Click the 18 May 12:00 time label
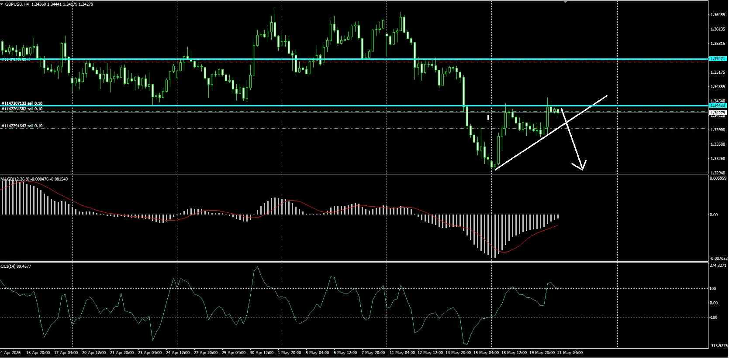This screenshot has height=358, width=729. coord(514,352)
